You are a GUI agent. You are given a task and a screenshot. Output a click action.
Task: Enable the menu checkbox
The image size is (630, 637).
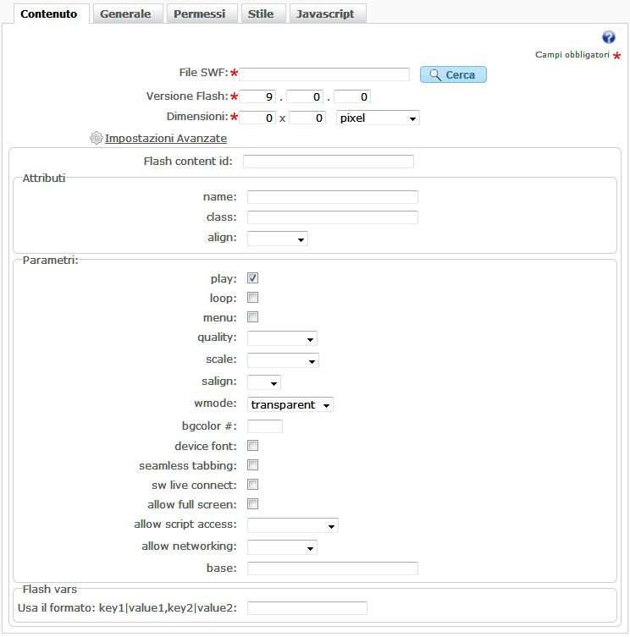coord(252,317)
